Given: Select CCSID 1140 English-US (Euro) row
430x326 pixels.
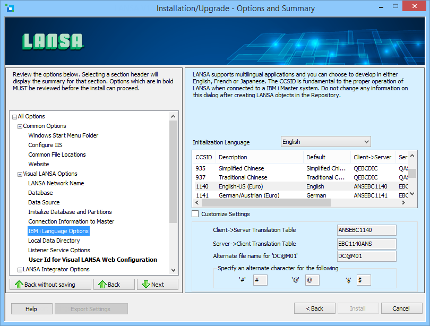Looking at the screenshot, I should click(301, 186).
